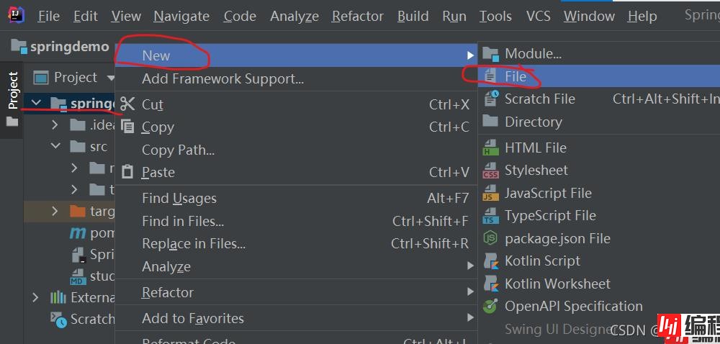Click the Kotlin Script icon
Viewport: 720px width, 344px height.
pos(490,261)
